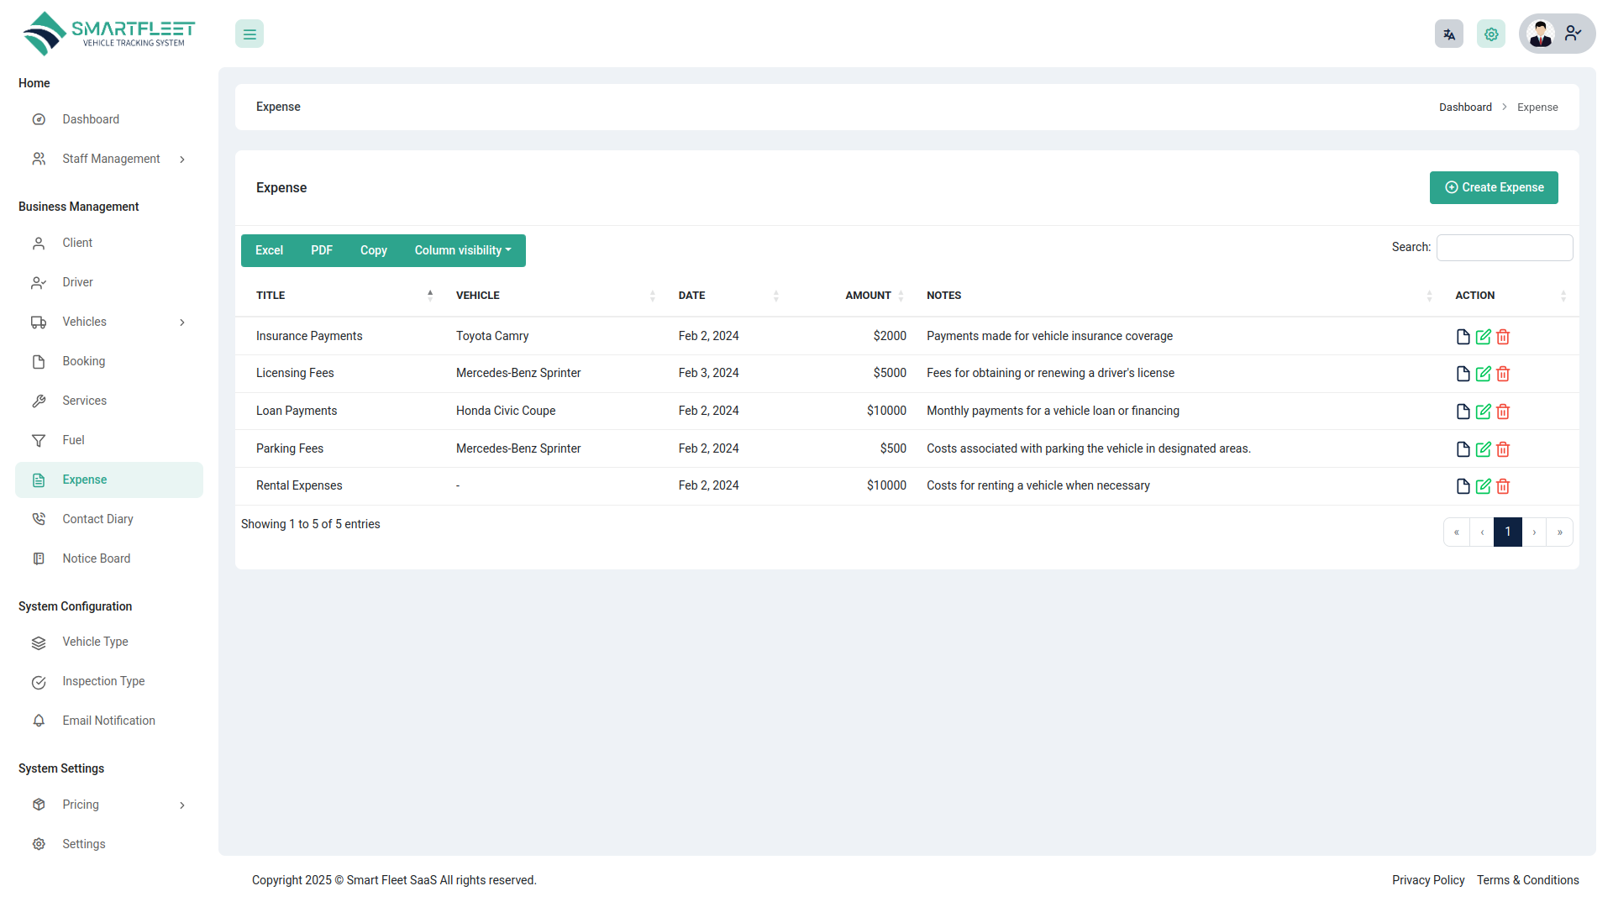Open the user profile avatar menu
Image resolution: width=1613 pixels, height=907 pixels.
tap(1541, 34)
